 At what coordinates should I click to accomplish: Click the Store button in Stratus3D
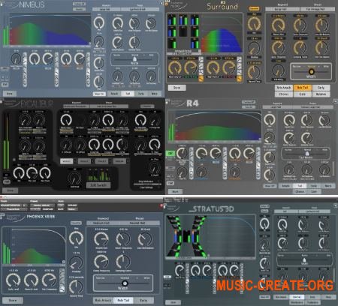coord(173,302)
